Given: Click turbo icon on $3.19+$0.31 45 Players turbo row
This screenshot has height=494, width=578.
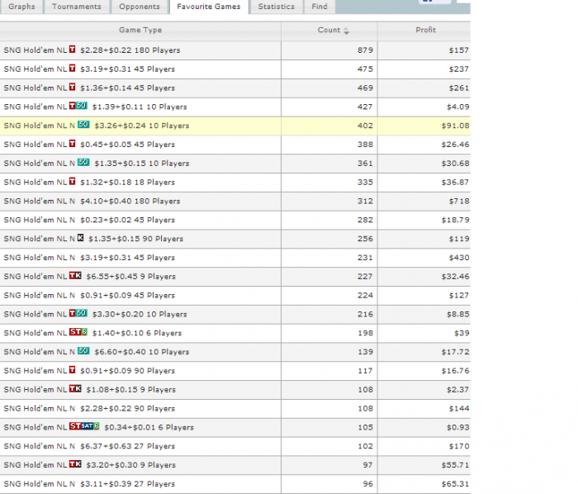Looking at the screenshot, I should [x=73, y=68].
